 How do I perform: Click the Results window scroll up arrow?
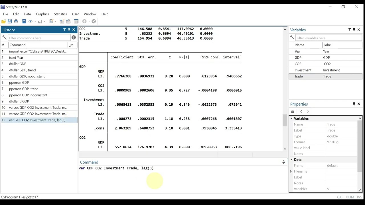[285, 29]
